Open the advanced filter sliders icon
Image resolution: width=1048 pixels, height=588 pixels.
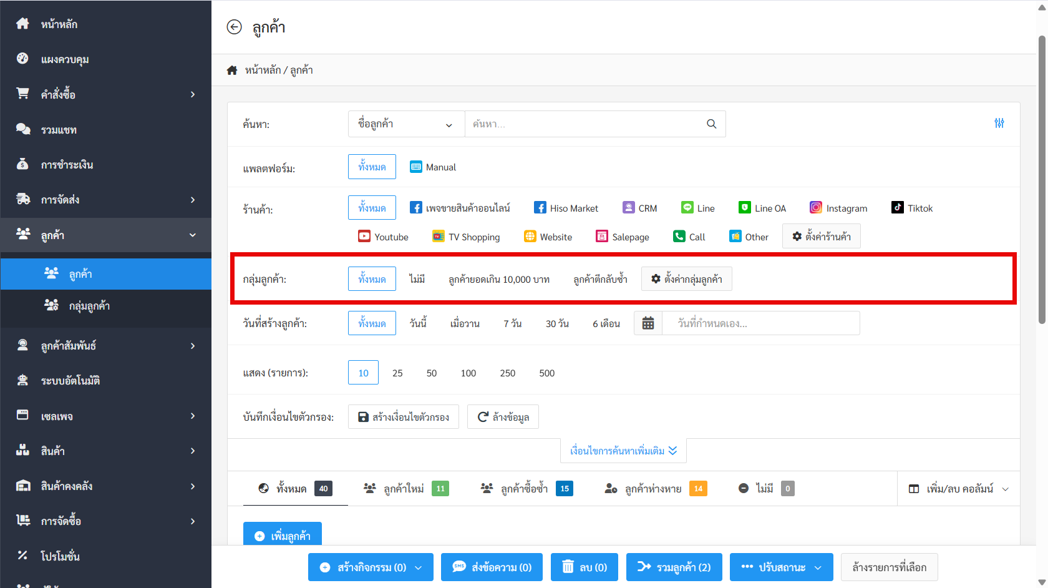[999, 124]
